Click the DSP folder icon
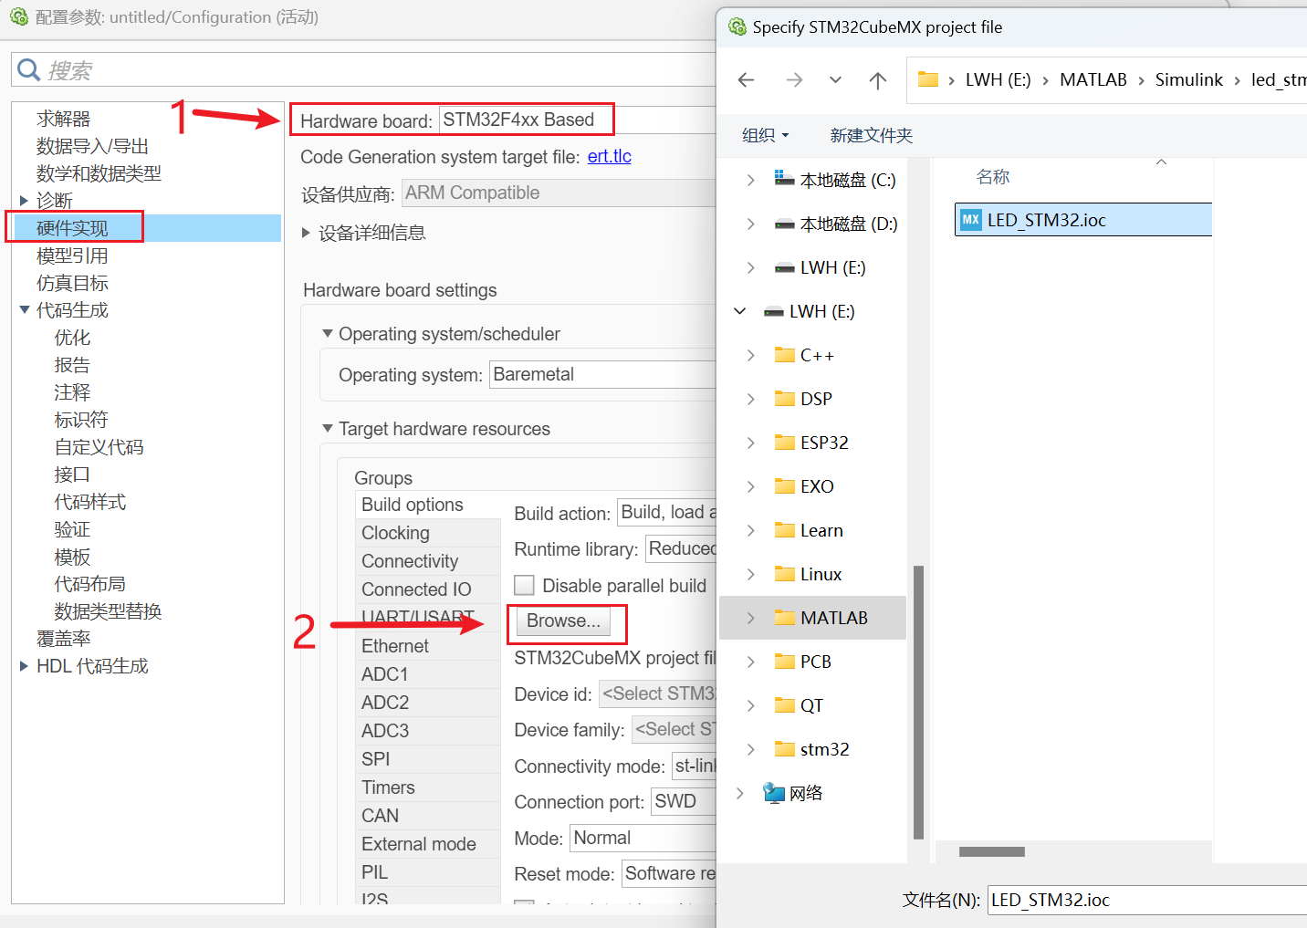The height and width of the screenshot is (928, 1307). [x=784, y=399]
